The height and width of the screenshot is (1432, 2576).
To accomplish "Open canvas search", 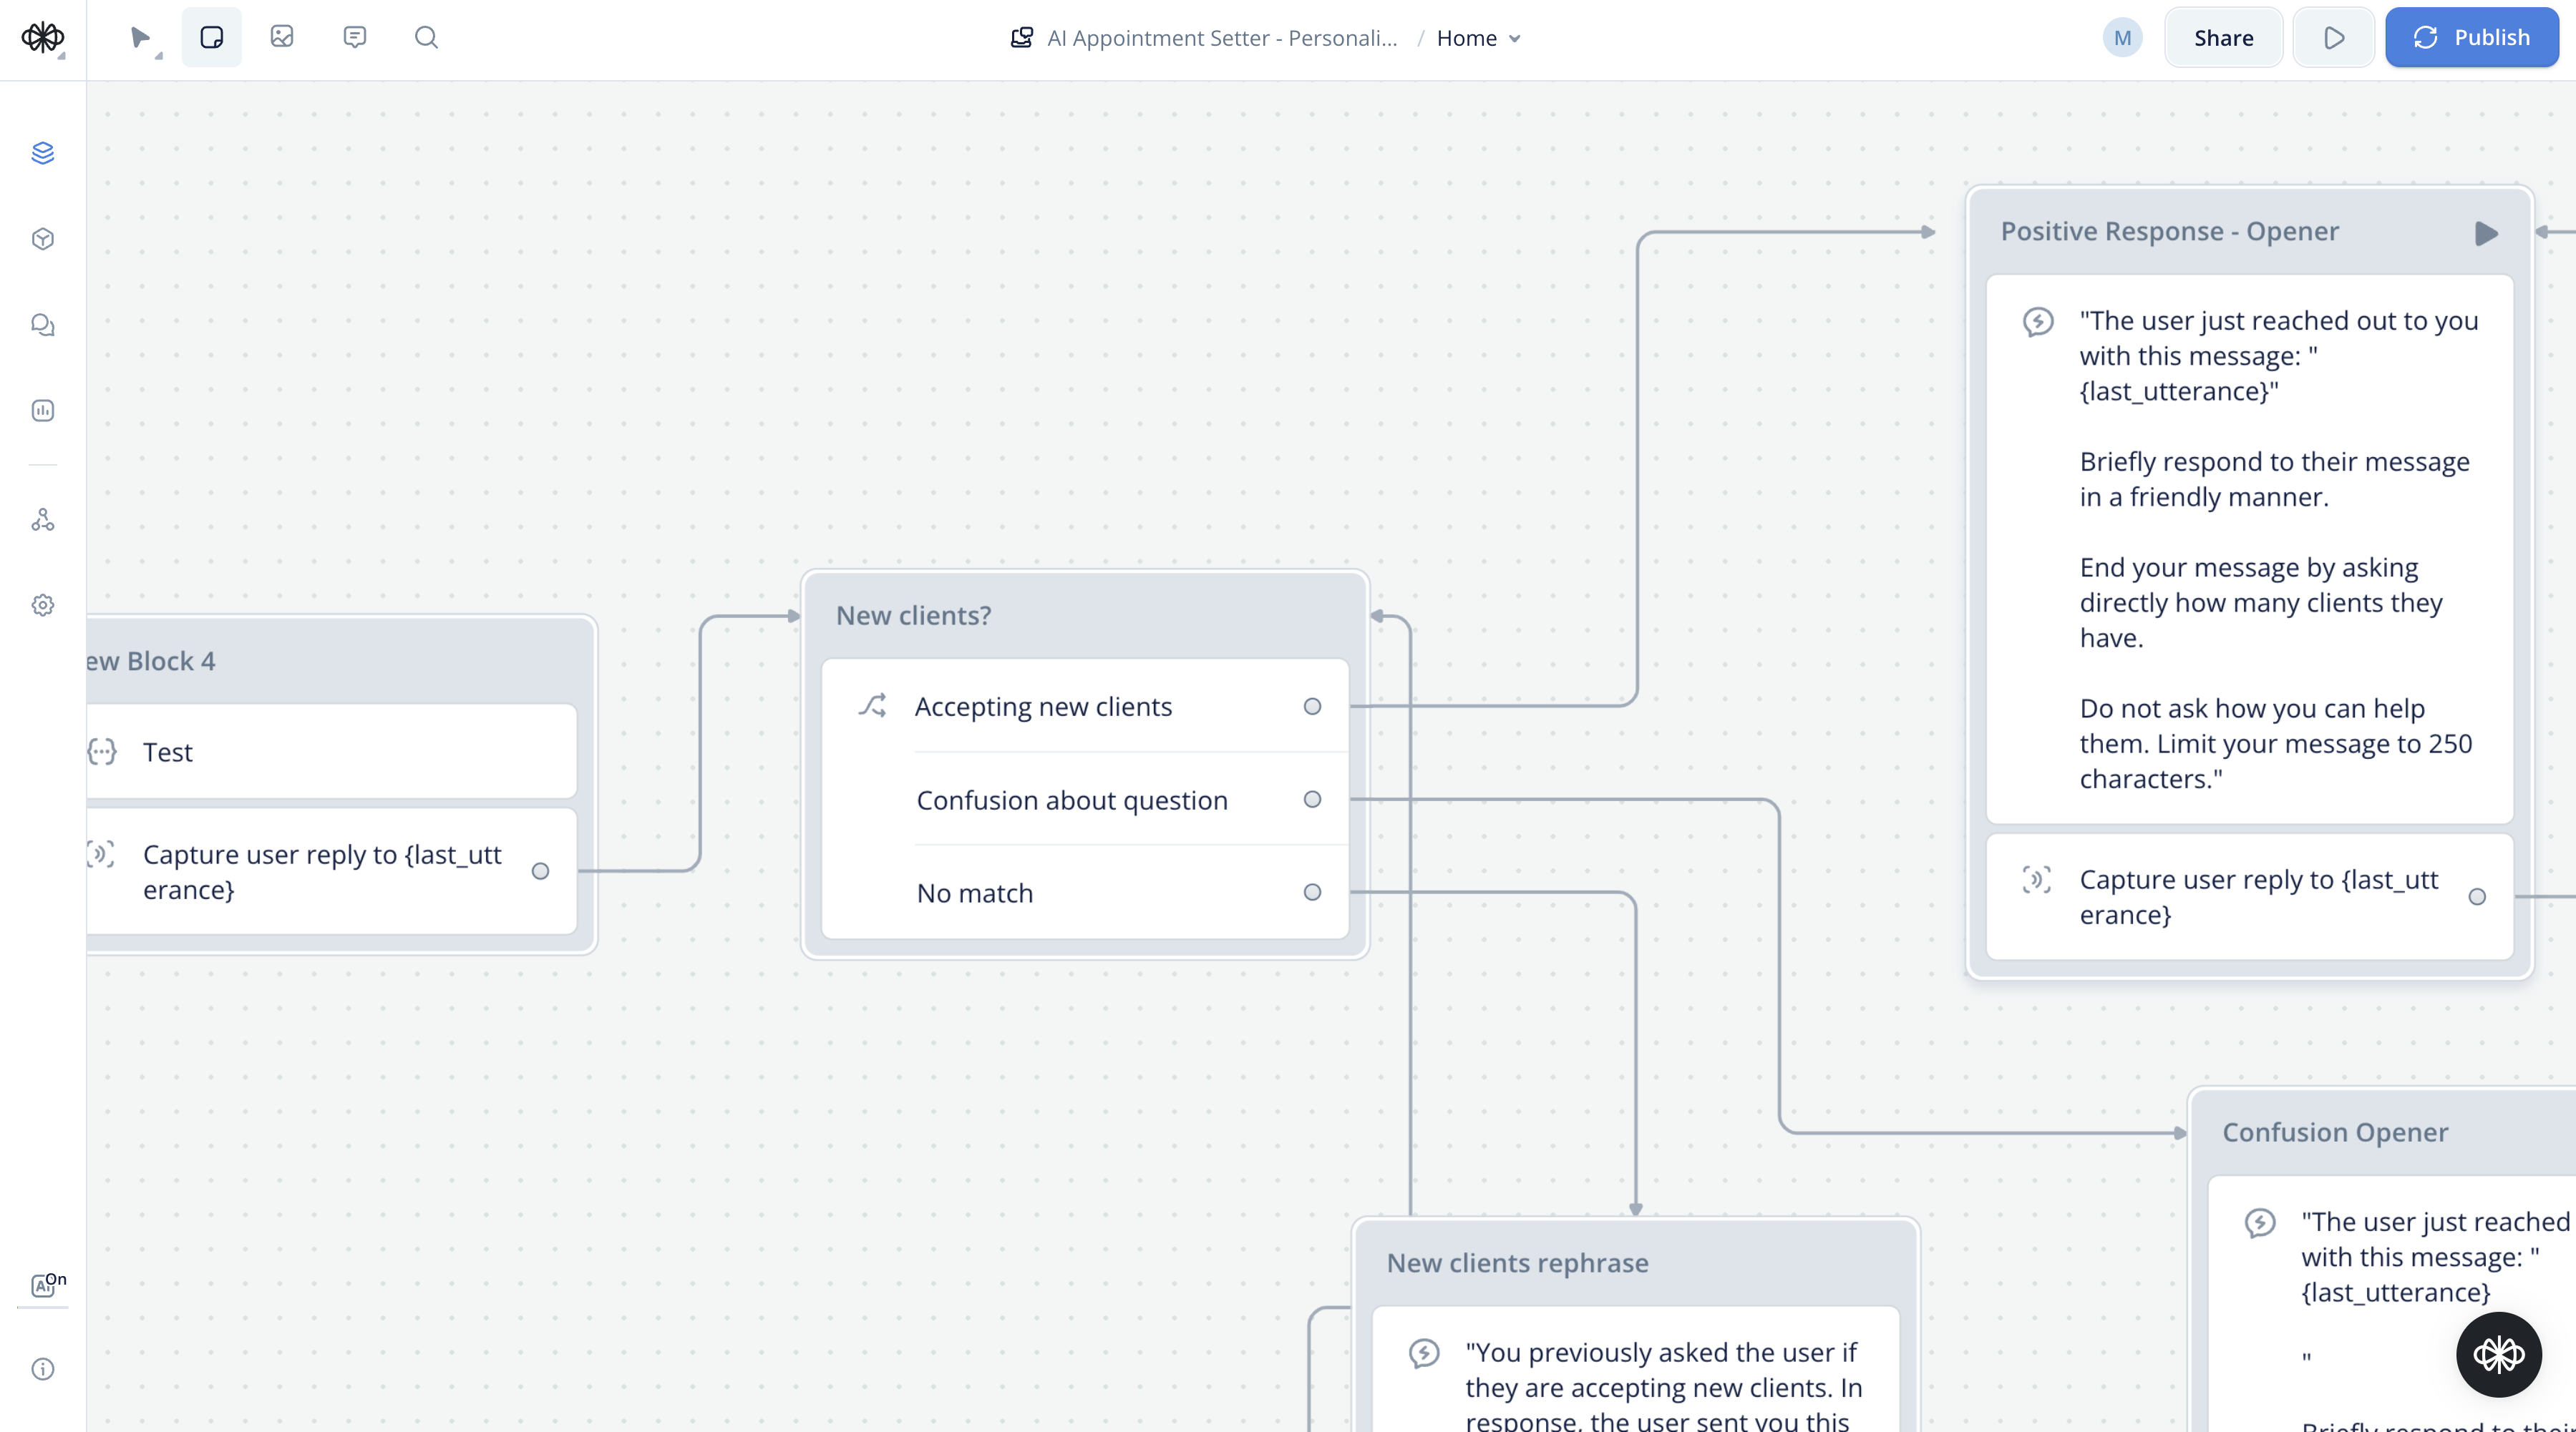I will [426, 37].
